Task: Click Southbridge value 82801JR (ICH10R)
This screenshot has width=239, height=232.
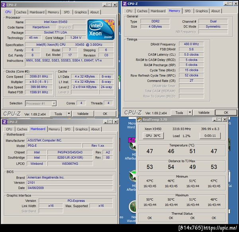Action: click(x=70, y=157)
